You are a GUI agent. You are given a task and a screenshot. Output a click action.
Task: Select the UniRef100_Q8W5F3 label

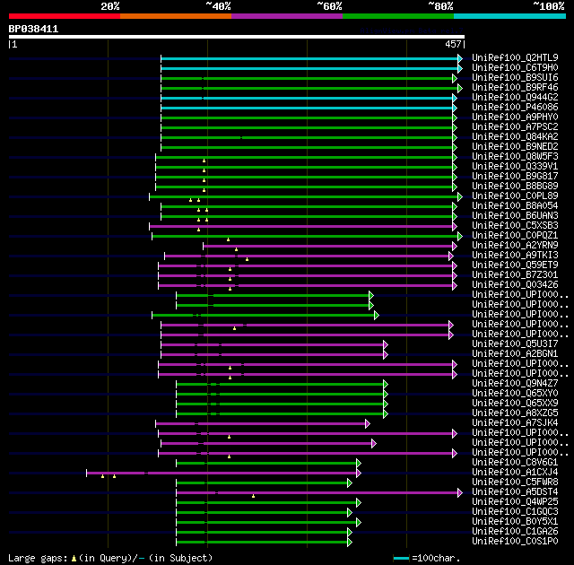coord(515,157)
